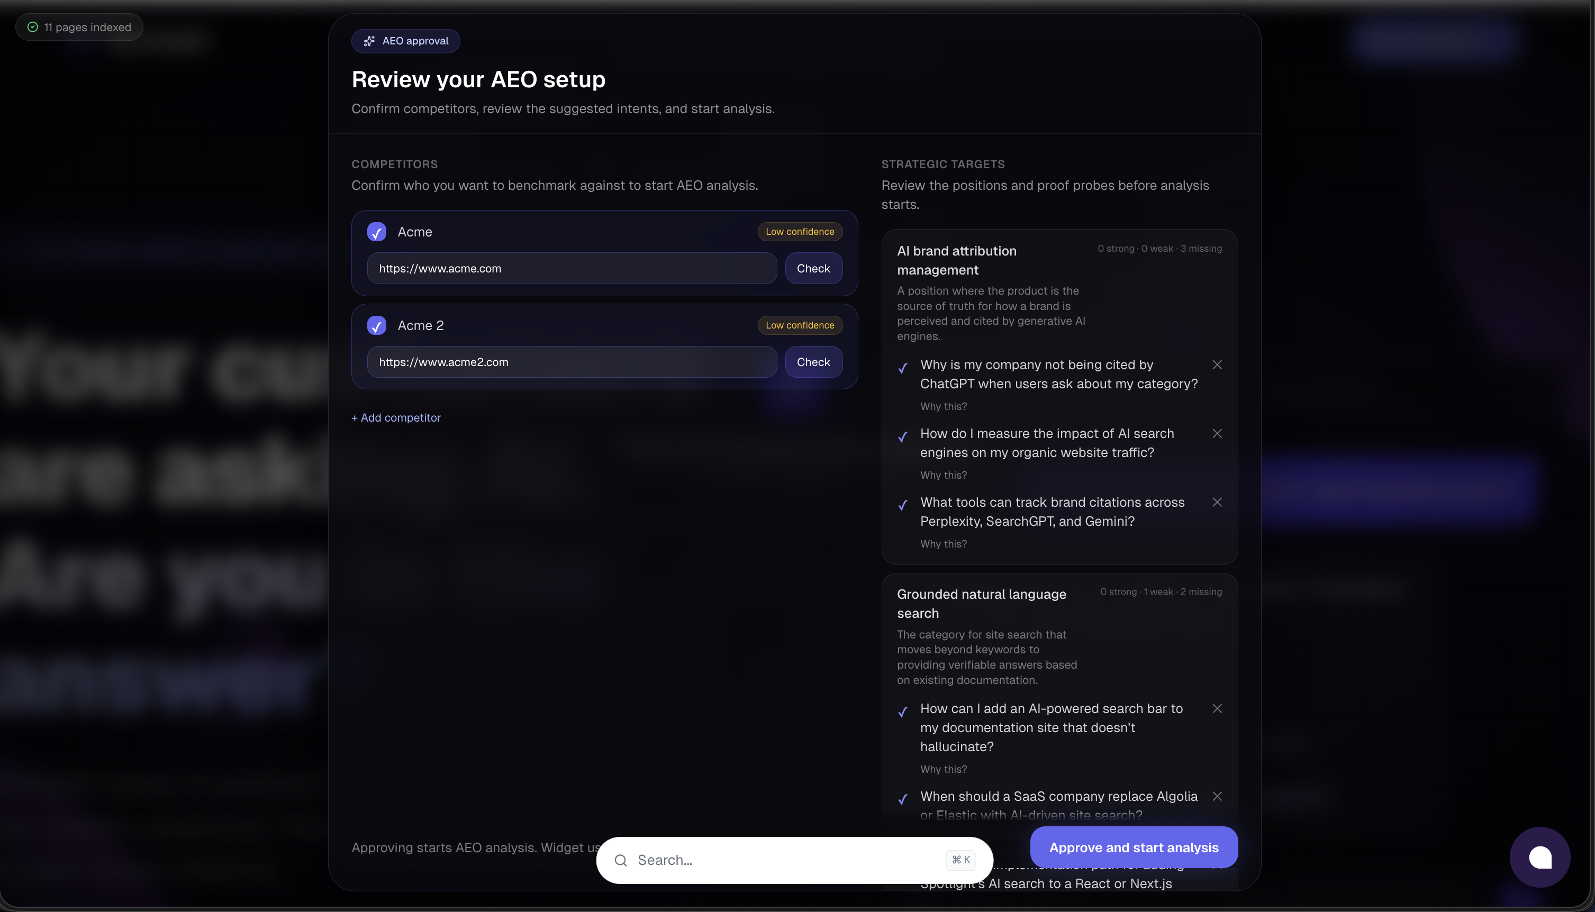Remove the 'replace Algolia or Elastic' probe
Image resolution: width=1595 pixels, height=912 pixels.
tap(1217, 796)
